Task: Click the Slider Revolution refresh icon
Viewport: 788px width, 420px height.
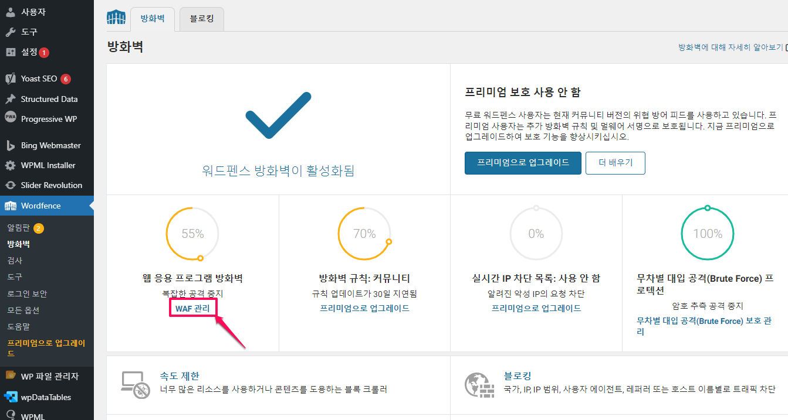Action: [11, 185]
